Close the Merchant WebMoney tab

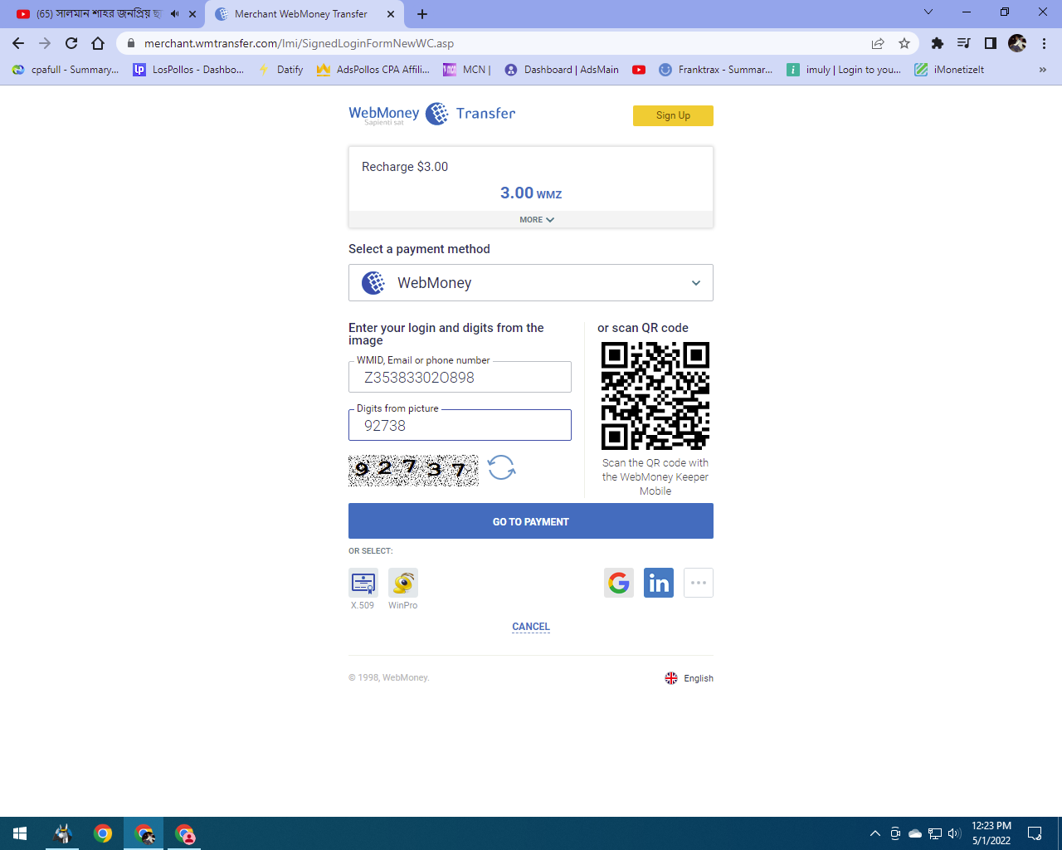click(391, 14)
